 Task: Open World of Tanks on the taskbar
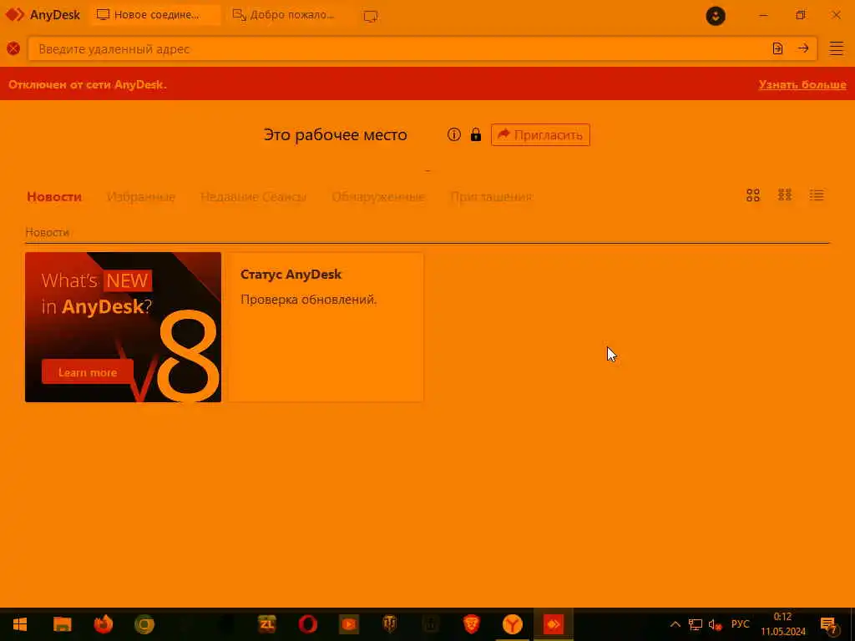(390, 624)
